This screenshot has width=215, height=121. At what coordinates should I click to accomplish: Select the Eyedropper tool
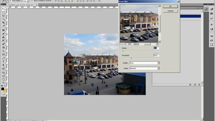coord(3,26)
